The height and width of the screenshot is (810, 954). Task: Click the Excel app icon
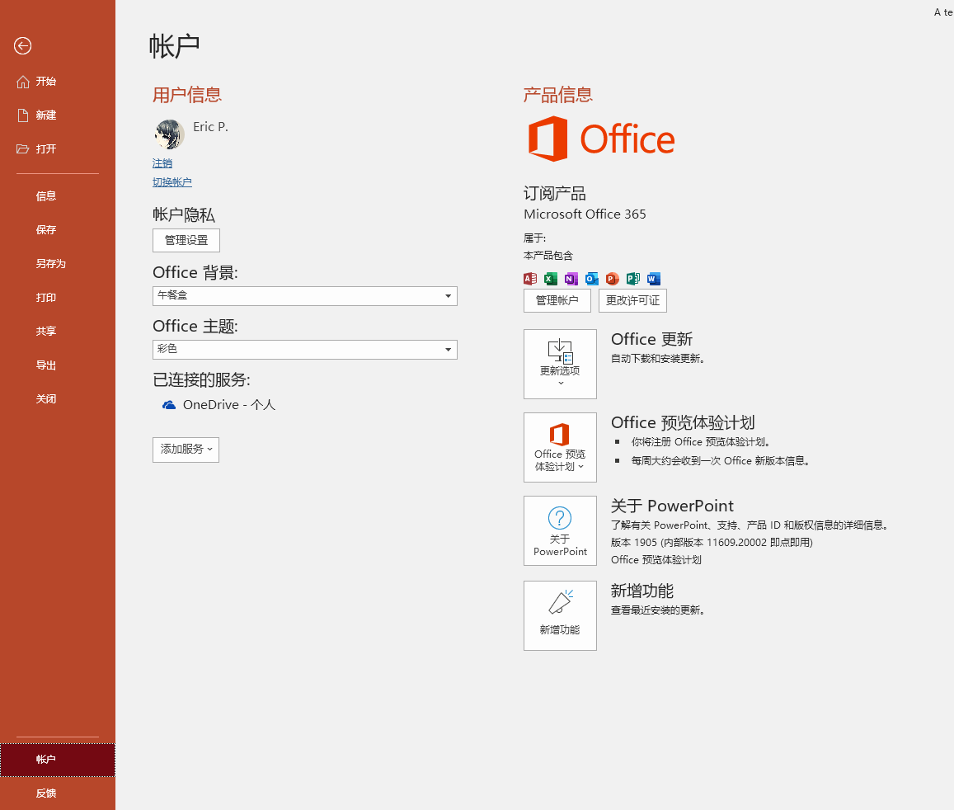pos(551,279)
